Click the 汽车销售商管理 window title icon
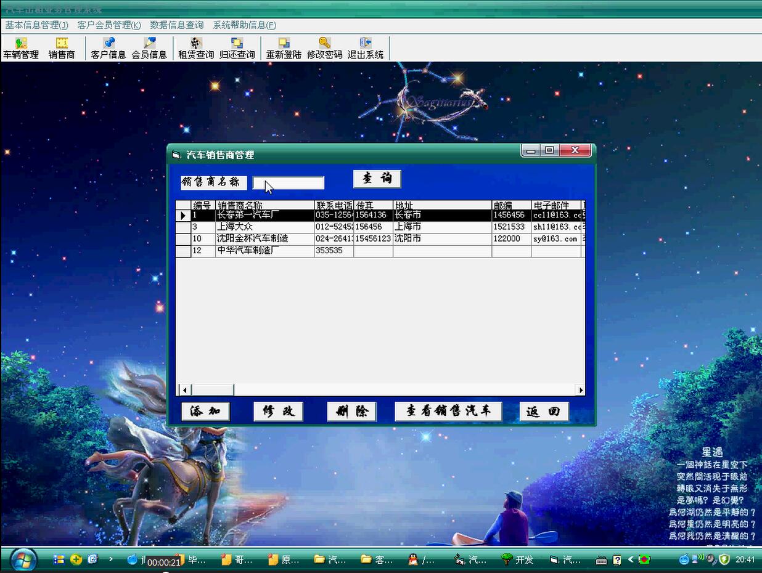Image resolution: width=762 pixels, height=573 pixels. point(176,155)
